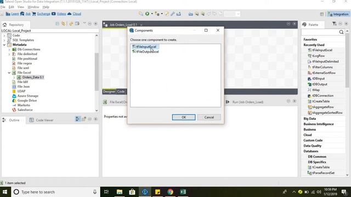Select Google Drive in Repository tree
351x197 pixels.
(x=27, y=101)
